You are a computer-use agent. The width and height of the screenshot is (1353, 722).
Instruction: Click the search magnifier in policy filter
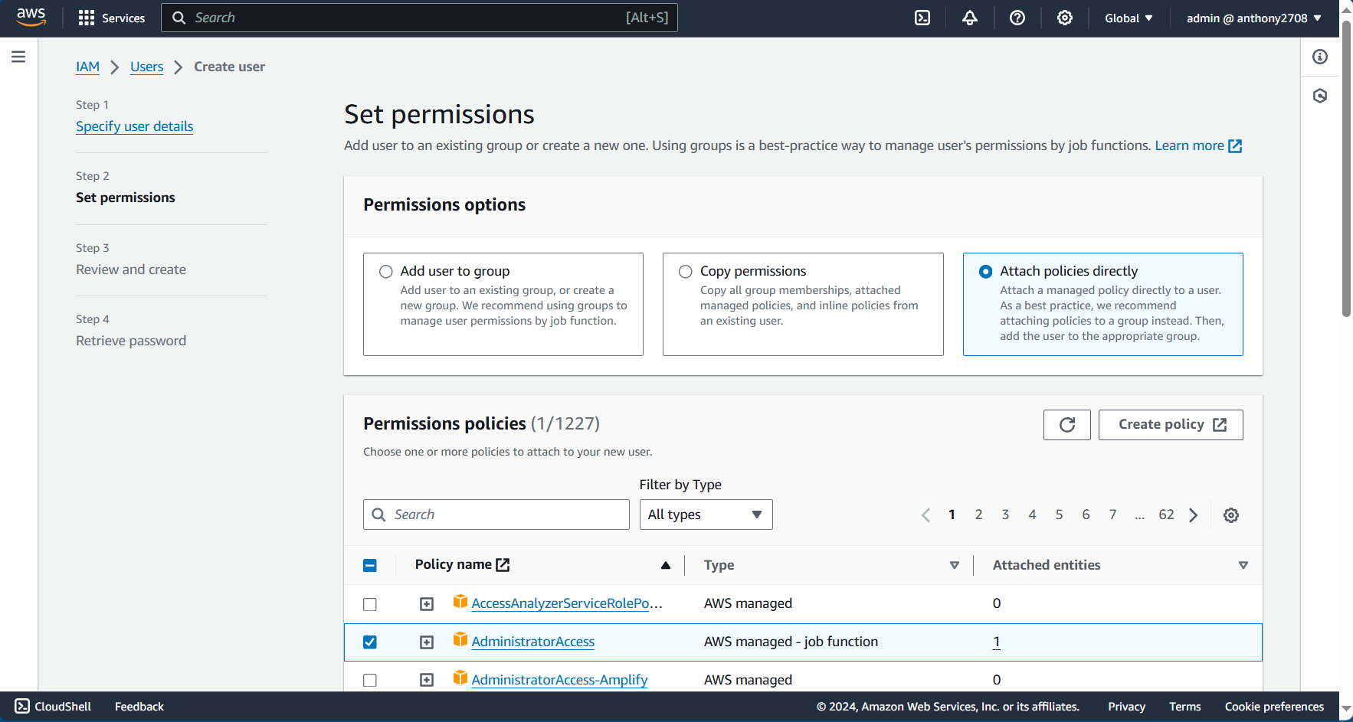(378, 515)
